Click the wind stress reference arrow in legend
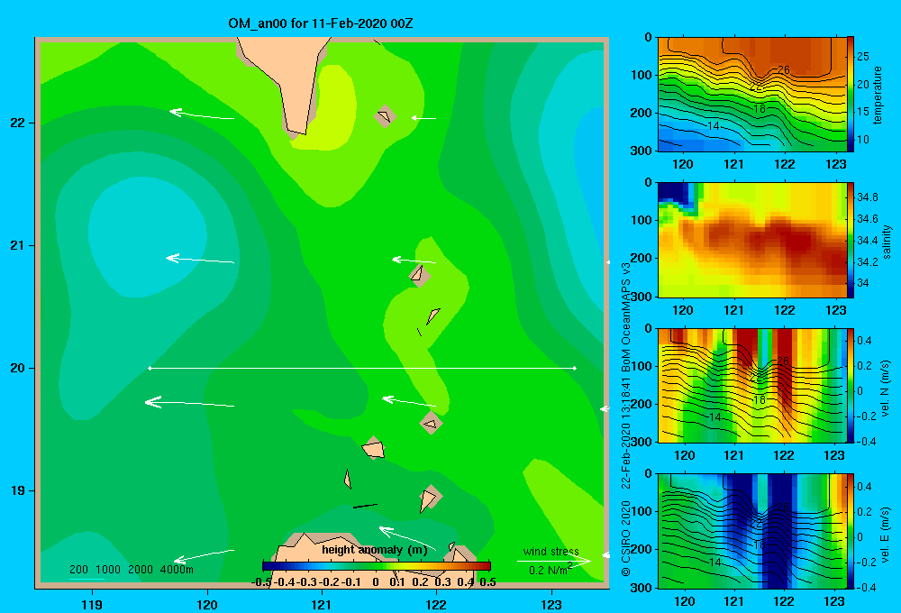 tap(553, 561)
